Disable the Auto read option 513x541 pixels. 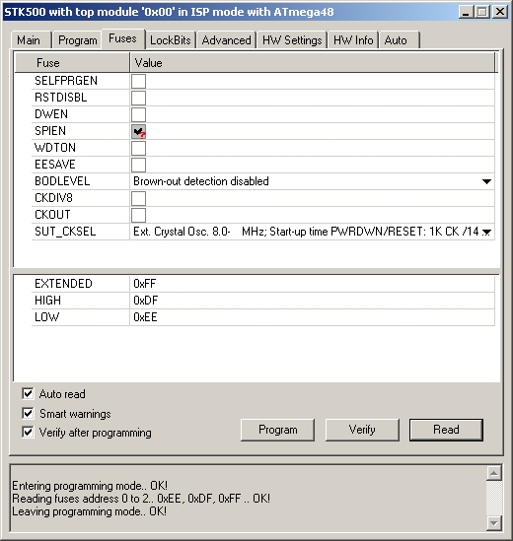(28, 393)
